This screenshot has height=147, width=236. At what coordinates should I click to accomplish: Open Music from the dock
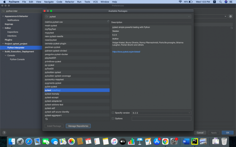click(x=114, y=141)
